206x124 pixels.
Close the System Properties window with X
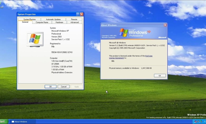82,14
